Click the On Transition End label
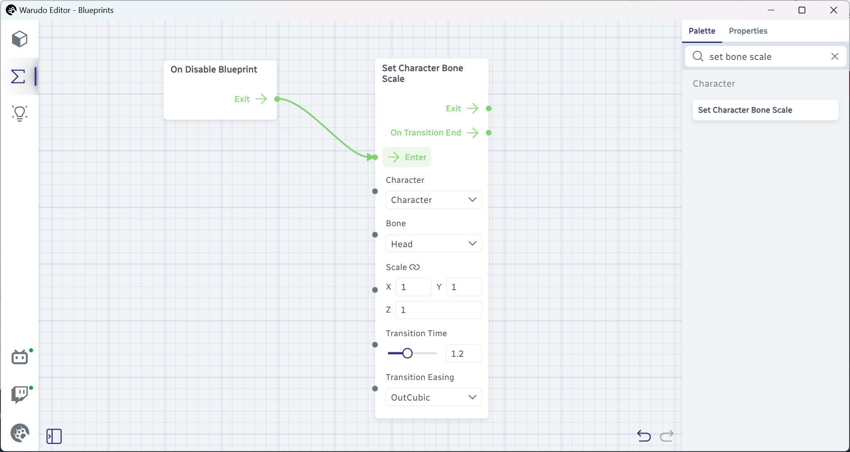Image resolution: width=850 pixels, height=452 pixels. point(425,133)
